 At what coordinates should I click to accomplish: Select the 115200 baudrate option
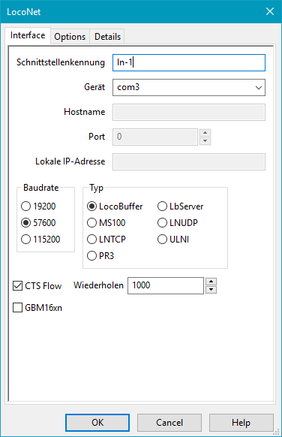pos(26,239)
